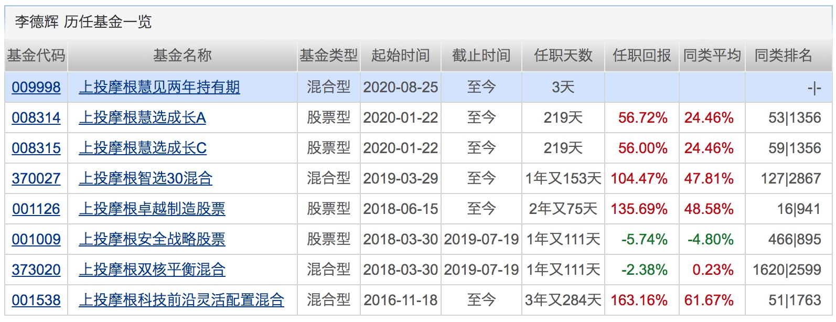This screenshot has height=322, width=836.
Task: Click the 基金类型 column header
Action: click(329, 55)
